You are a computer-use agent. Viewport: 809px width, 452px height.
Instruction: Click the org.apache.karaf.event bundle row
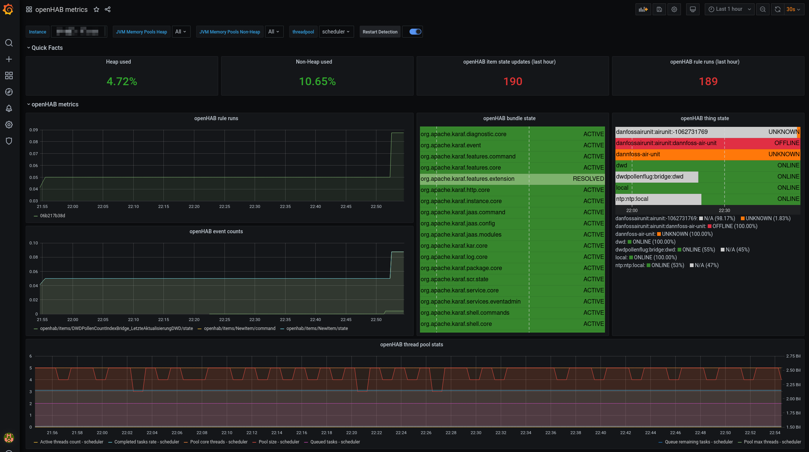pos(512,145)
